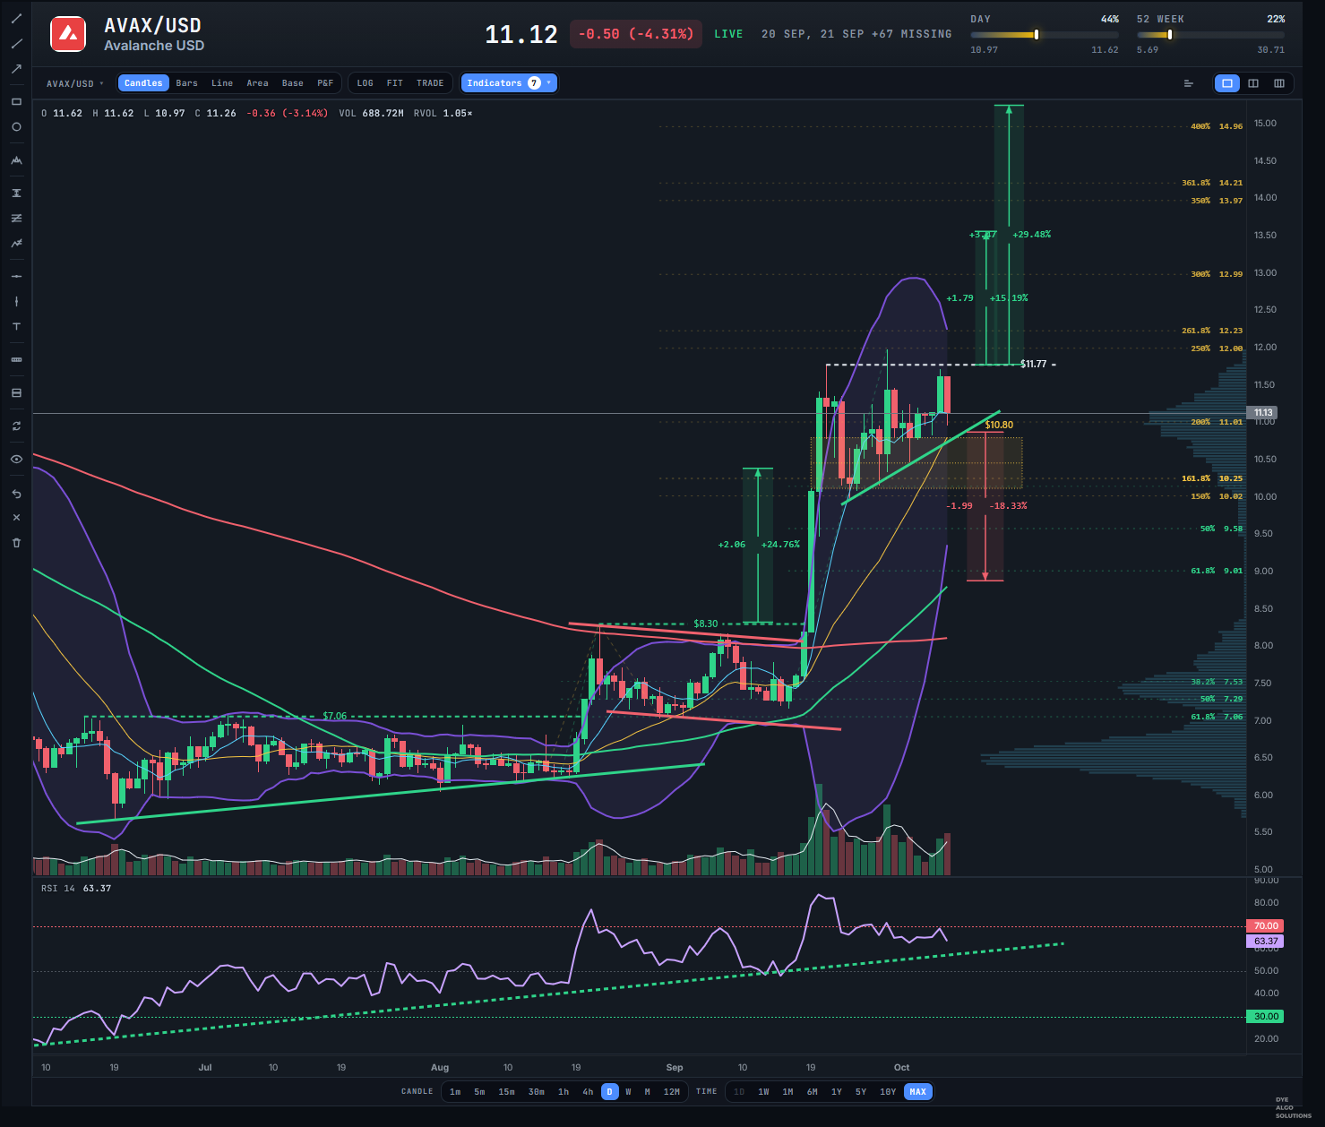Click the Avalanche logo icon

click(68, 35)
